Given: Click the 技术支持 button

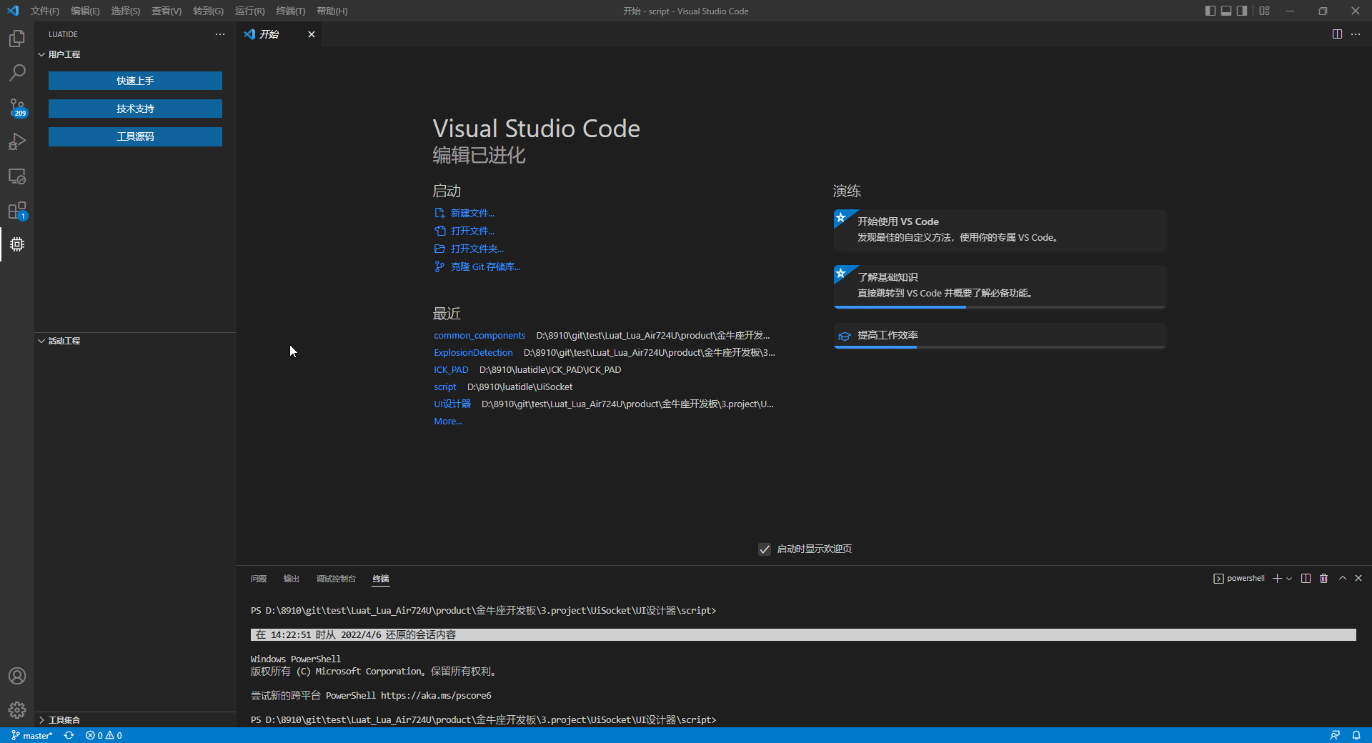Looking at the screenshot, I should 135,109.
